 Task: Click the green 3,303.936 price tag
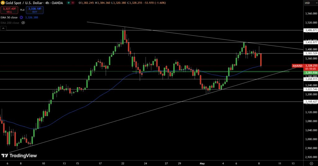point(311,73)
